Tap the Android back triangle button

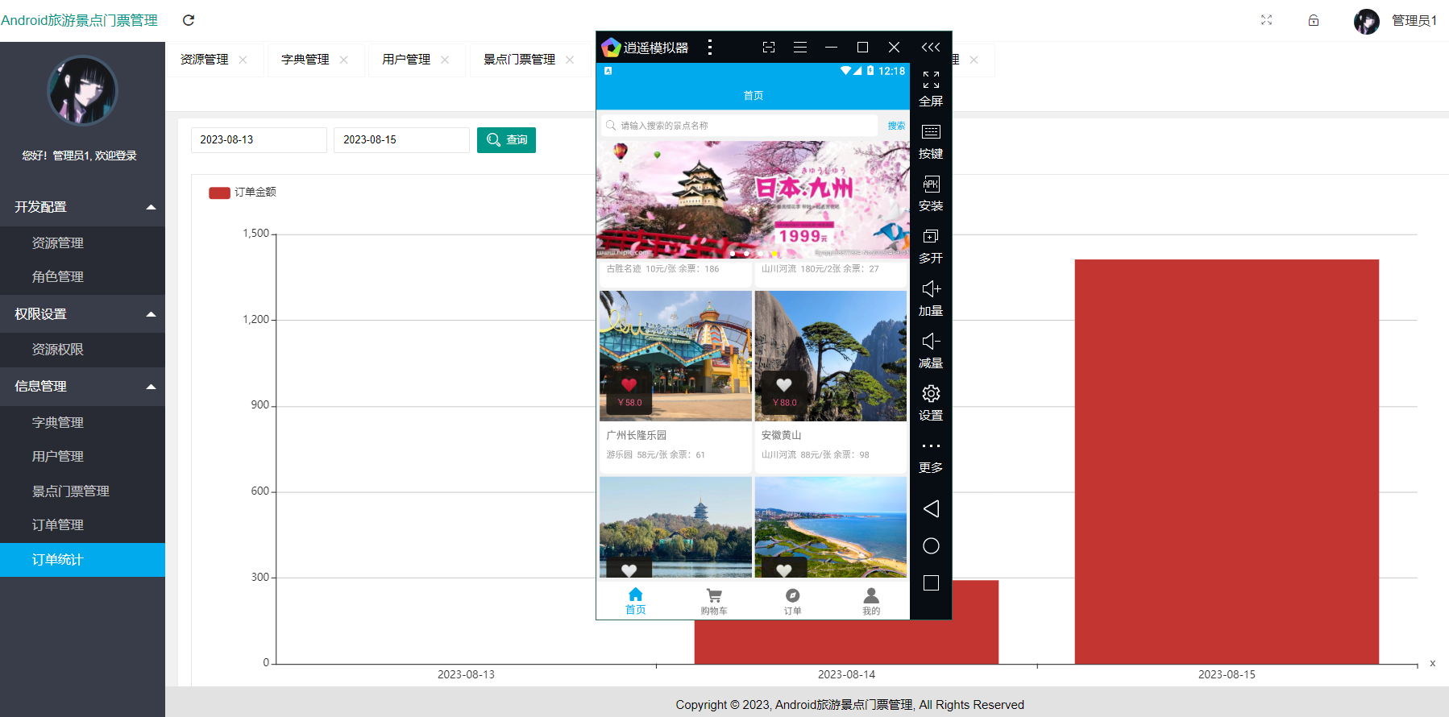click(x=931, y=508)
